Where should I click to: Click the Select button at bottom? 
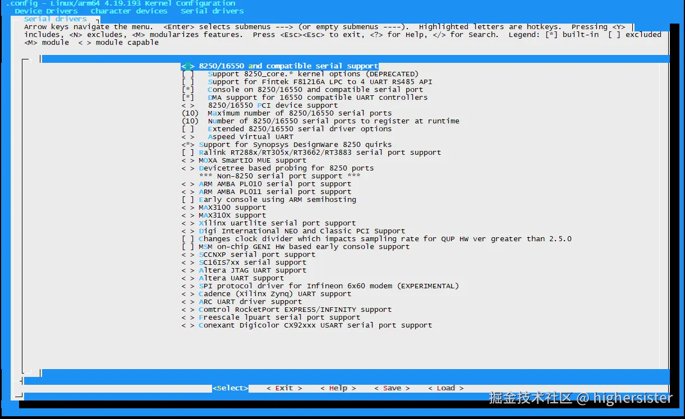pyautogui.click(x=230, y=388)
